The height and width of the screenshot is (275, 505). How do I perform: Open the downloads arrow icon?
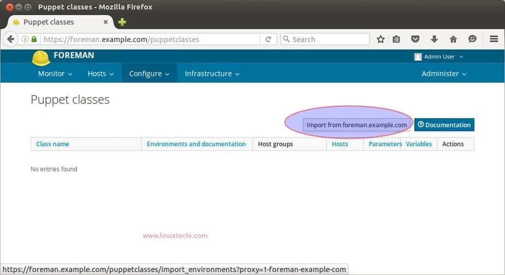coord(434,39)
